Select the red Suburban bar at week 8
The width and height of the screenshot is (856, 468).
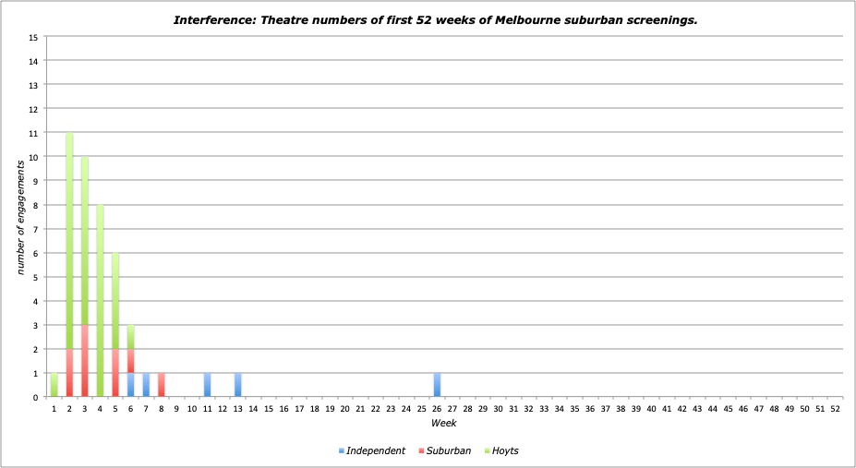[162, 386]
